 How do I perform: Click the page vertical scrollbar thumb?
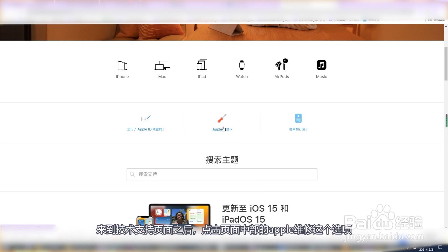[x=446, y=64]
